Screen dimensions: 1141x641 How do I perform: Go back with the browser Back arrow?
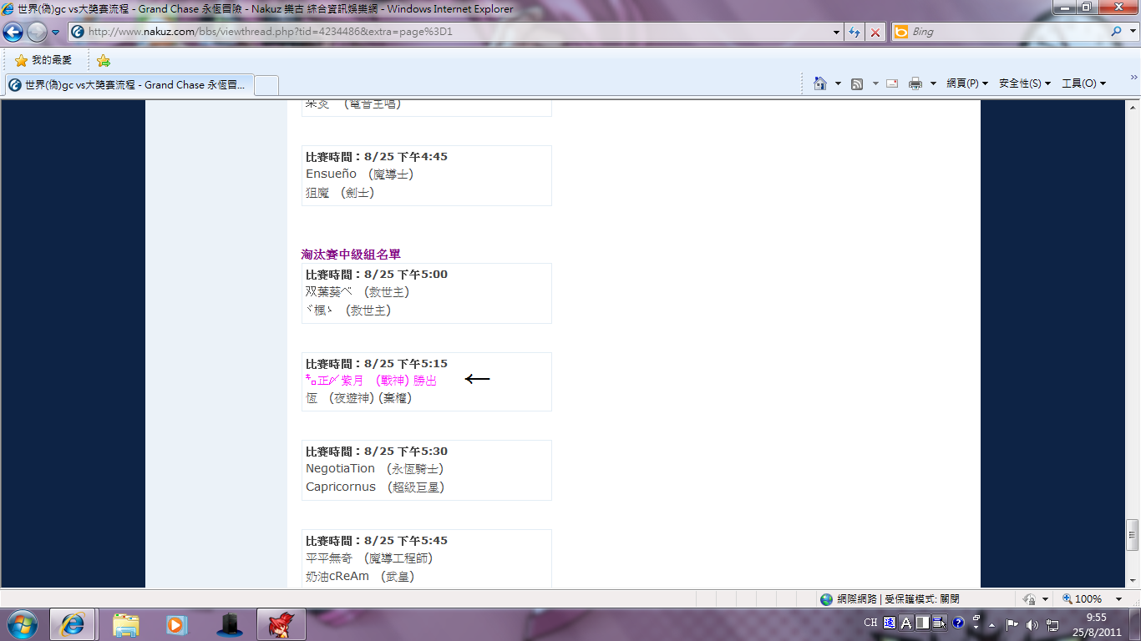tap(13, 33)
